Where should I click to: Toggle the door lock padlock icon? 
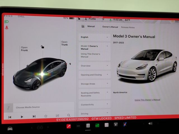click(x=43, y=47)
